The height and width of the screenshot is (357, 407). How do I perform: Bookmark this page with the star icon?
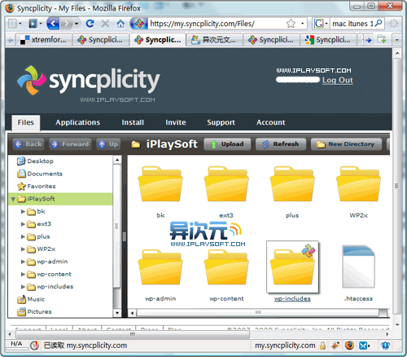pos(291,24)
